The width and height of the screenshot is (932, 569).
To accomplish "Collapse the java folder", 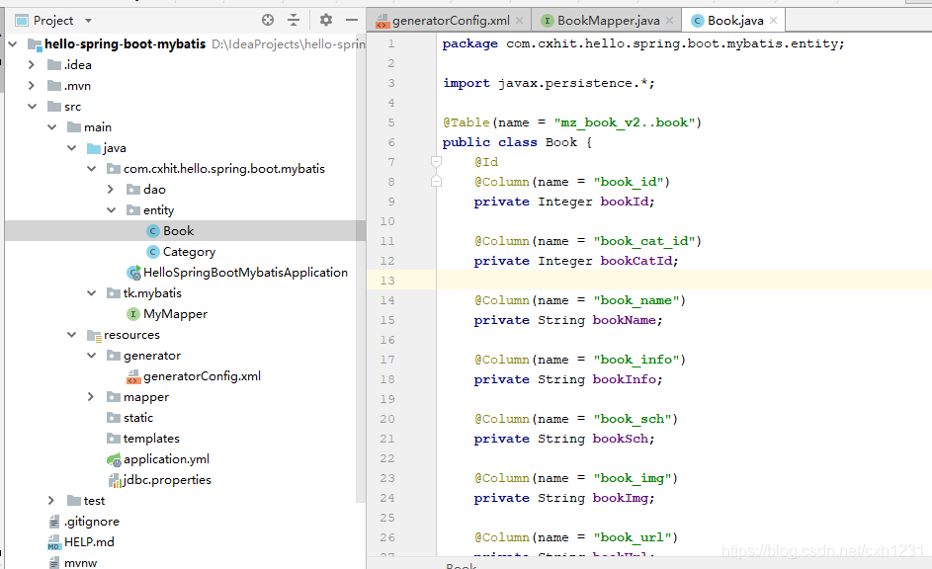I will 71,148.
